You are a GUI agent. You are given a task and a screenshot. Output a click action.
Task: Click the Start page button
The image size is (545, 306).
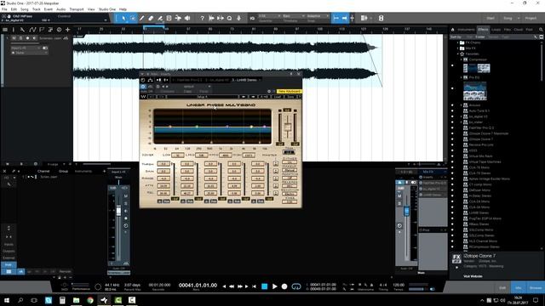coord(490,18)
